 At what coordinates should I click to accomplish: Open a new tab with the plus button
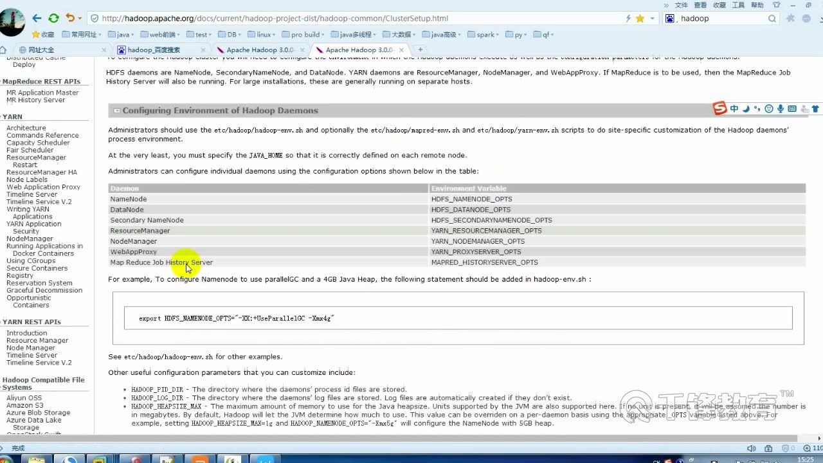click(421, 50)
